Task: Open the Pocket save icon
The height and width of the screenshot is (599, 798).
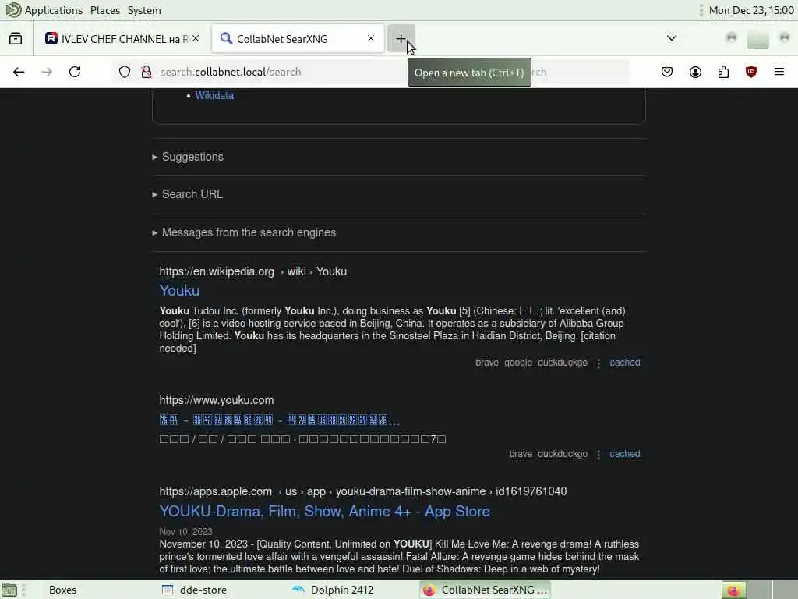Action: point(667,72)
